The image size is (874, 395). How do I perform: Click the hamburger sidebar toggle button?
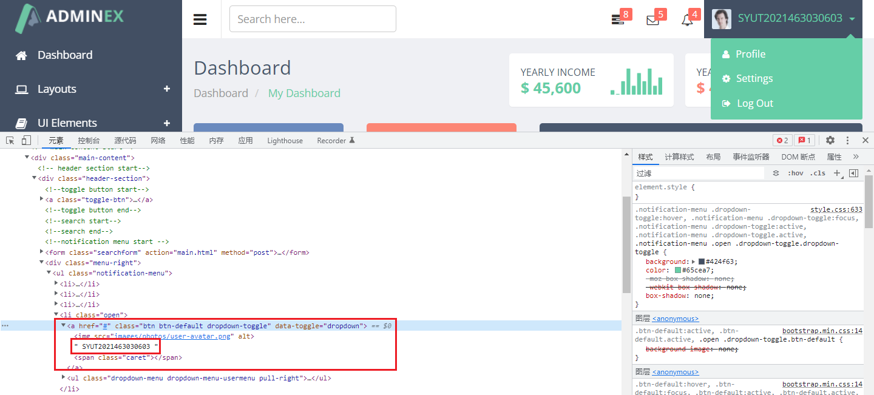tap(200, 19)
